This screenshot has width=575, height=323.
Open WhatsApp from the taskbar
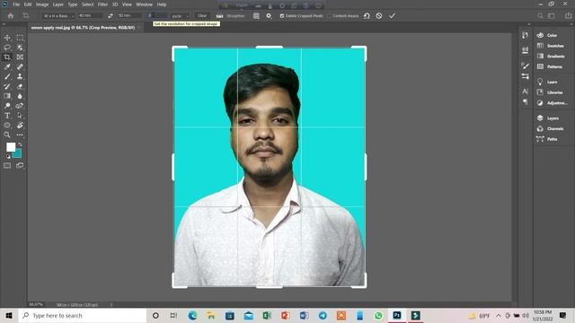coord(378,315)
